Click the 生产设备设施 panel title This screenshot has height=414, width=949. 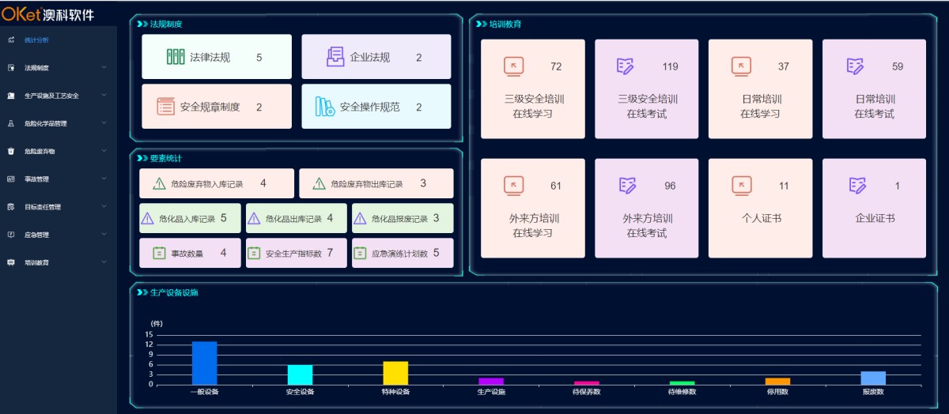(174, 293)
